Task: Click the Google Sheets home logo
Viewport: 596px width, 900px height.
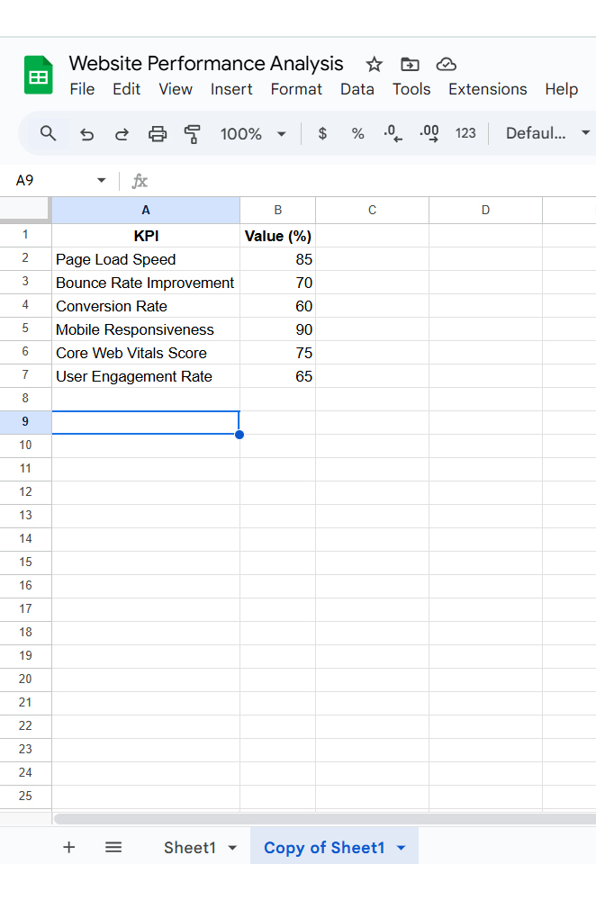Action: [x=39, y=76]
